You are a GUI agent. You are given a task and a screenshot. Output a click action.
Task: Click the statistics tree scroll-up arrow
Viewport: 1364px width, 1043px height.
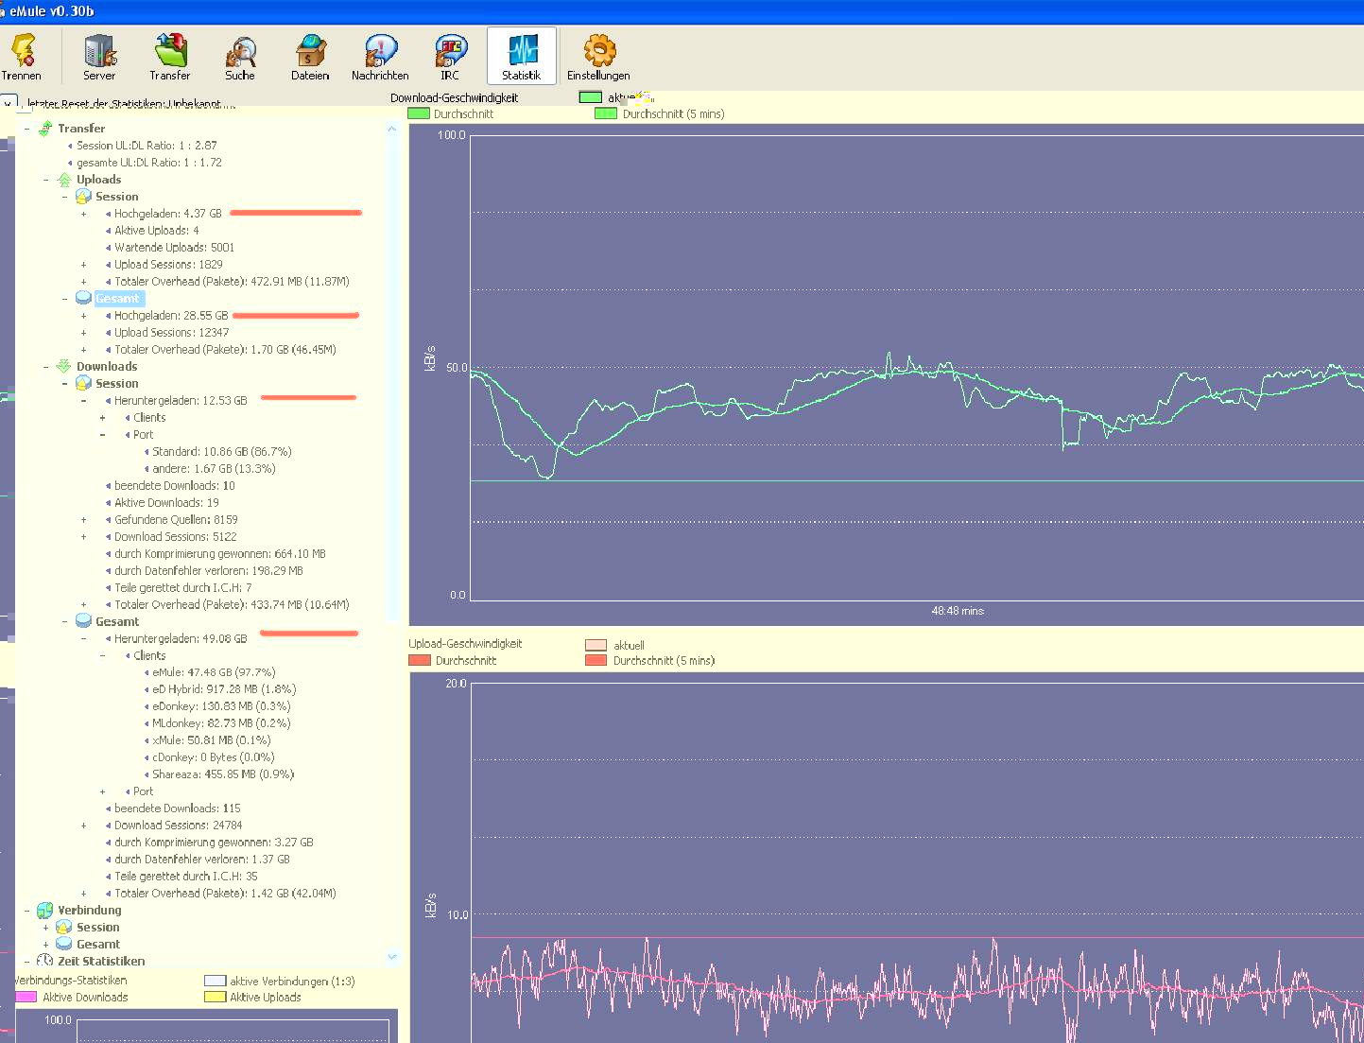[392, 129]
